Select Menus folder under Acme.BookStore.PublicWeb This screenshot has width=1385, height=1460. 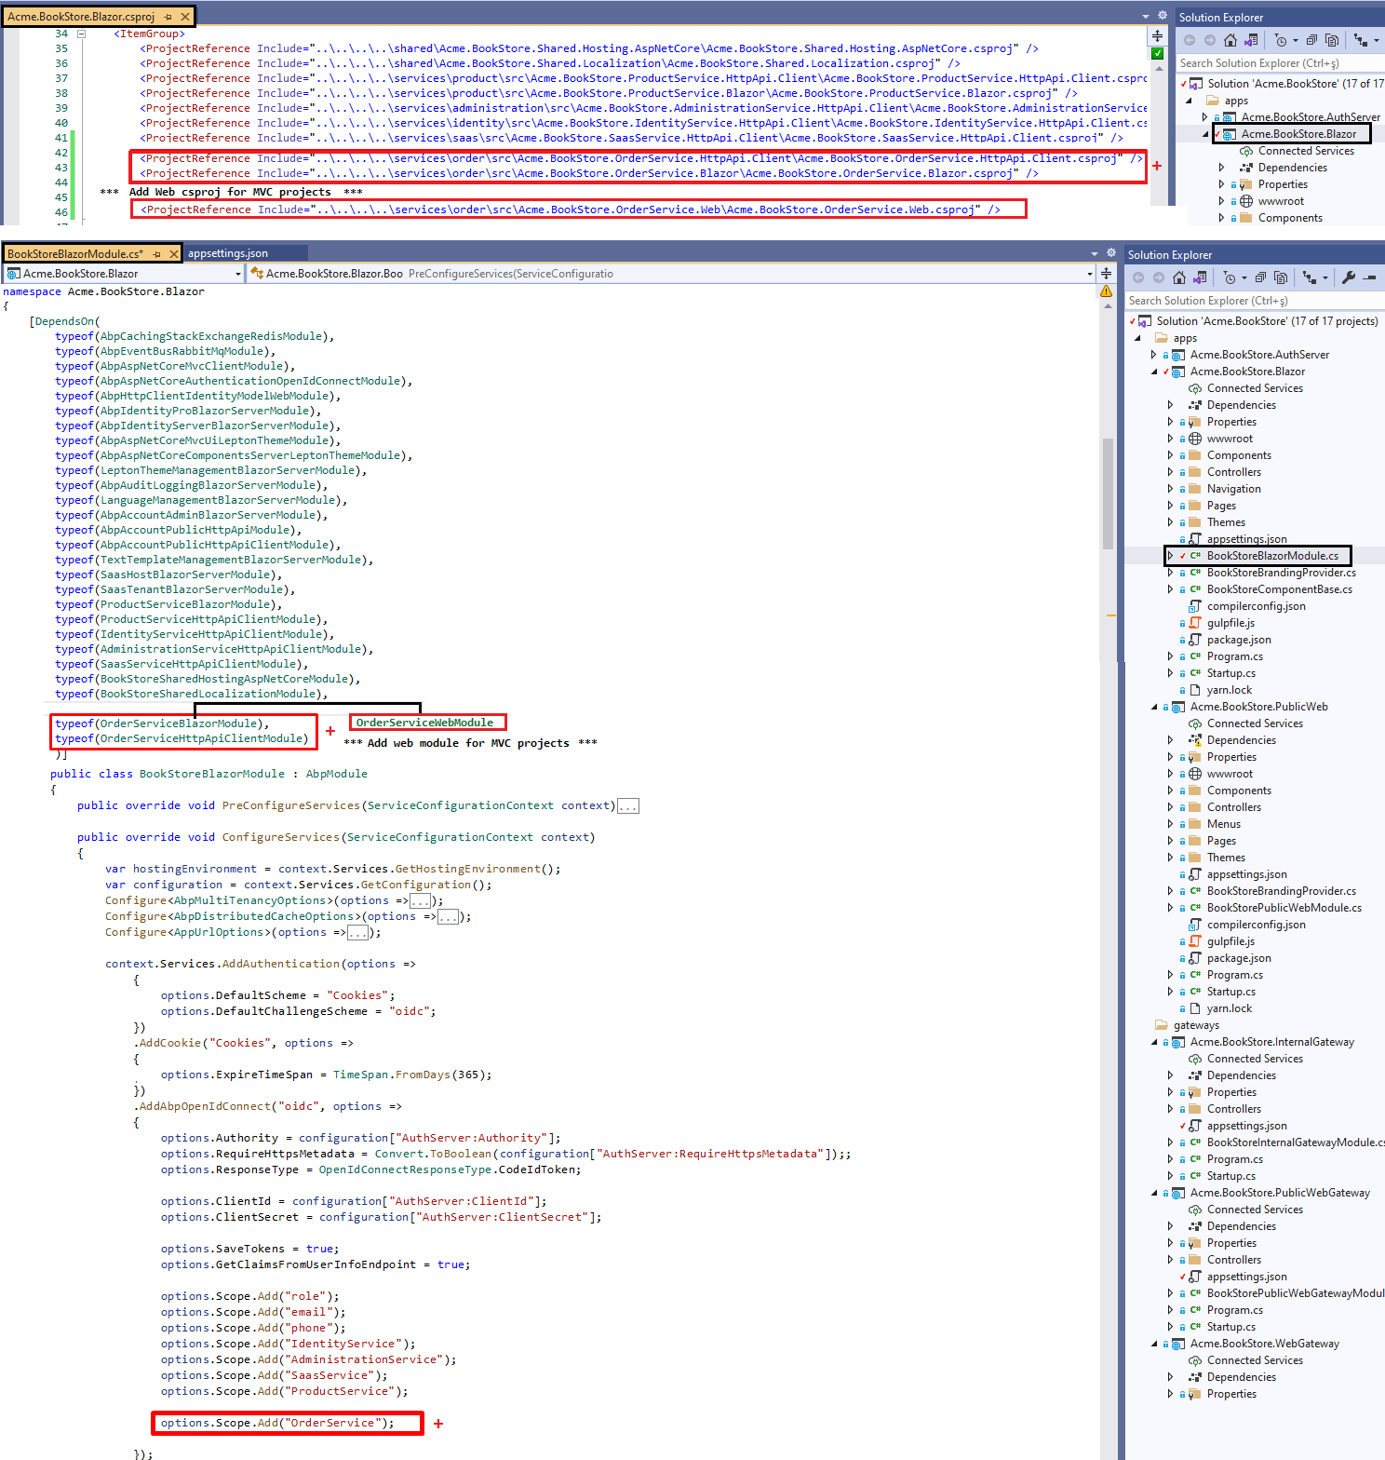coord(1223,824)
